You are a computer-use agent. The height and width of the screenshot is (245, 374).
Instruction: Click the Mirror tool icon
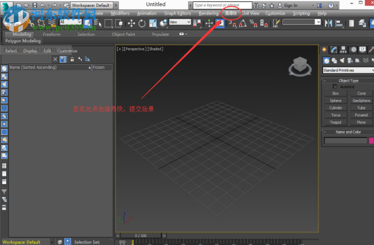point(329,23)
